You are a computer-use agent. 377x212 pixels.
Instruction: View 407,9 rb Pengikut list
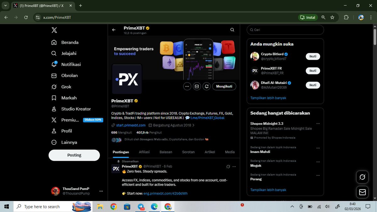(149, 133)
